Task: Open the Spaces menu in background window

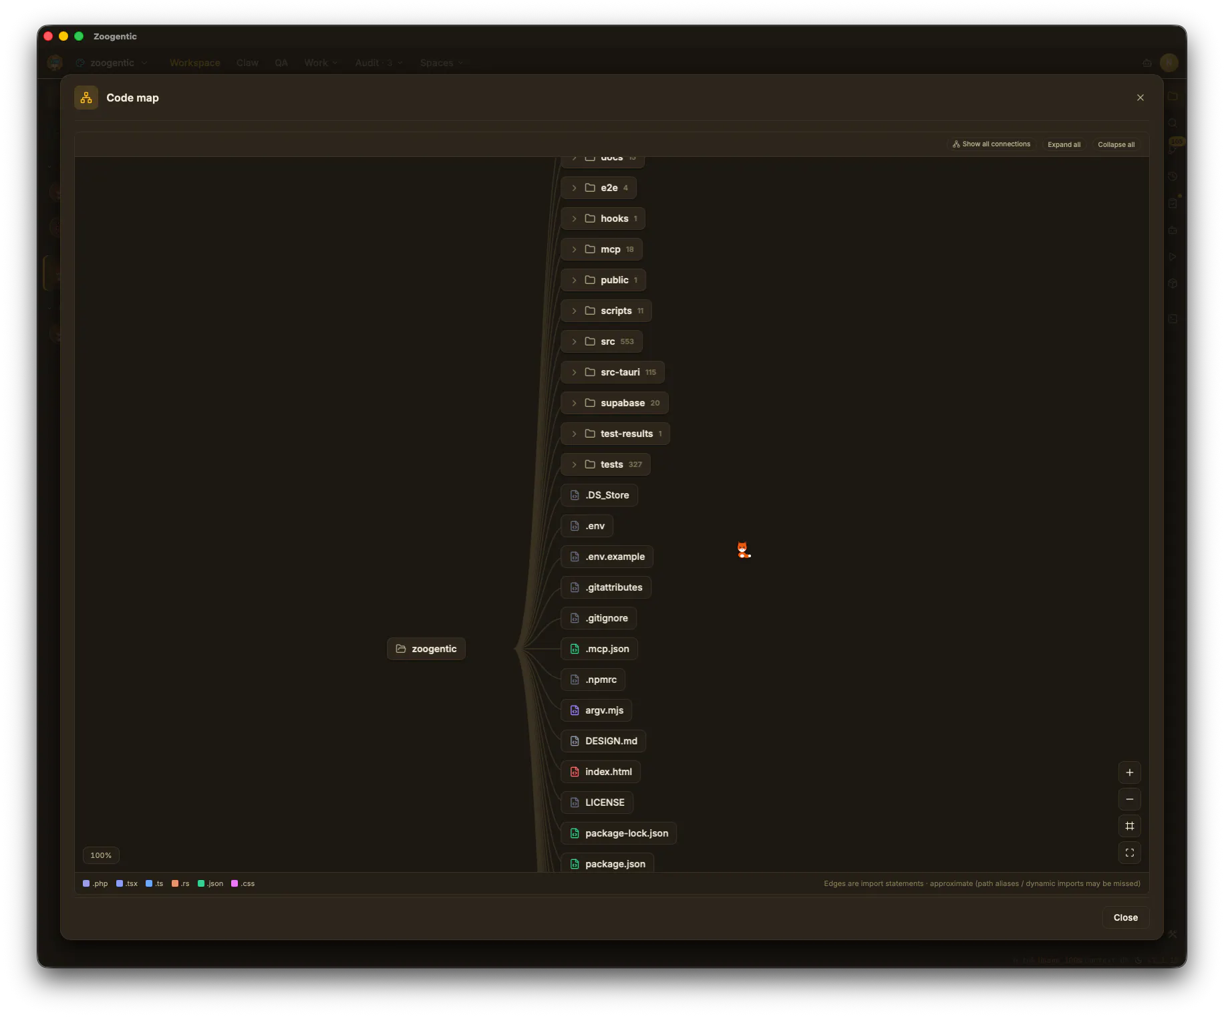Action: (442, 63)
